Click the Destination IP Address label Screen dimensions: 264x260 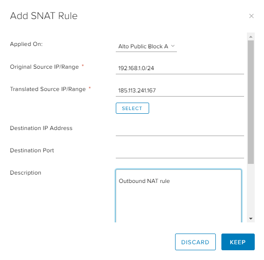coord(41,128)
